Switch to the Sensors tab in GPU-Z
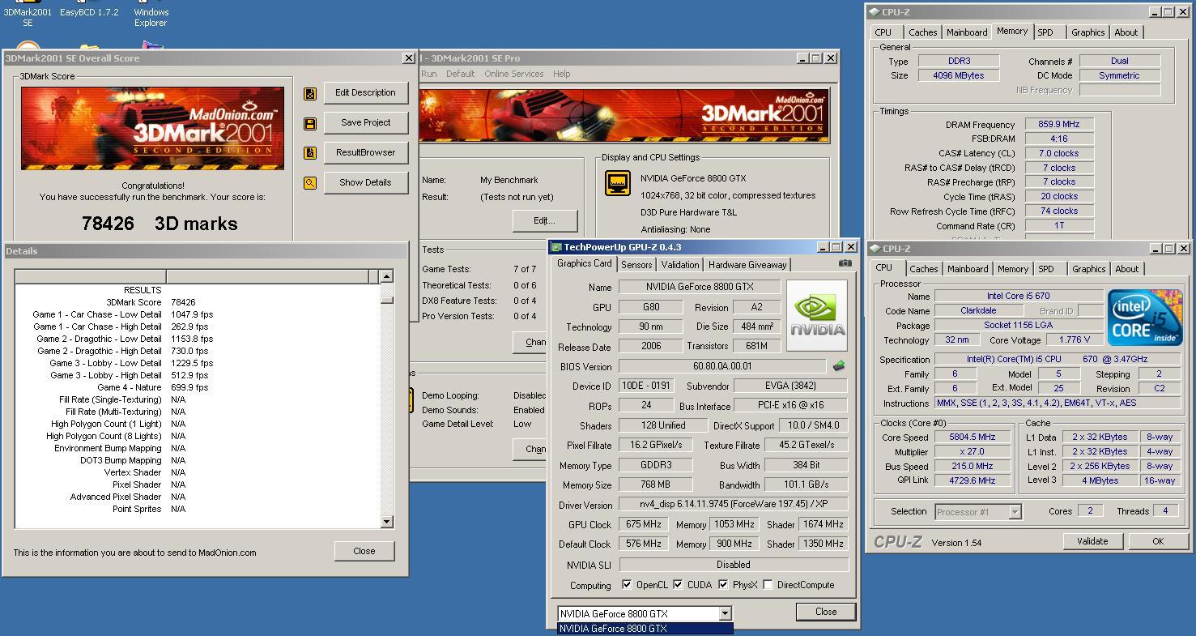 [x=636, y=265]
